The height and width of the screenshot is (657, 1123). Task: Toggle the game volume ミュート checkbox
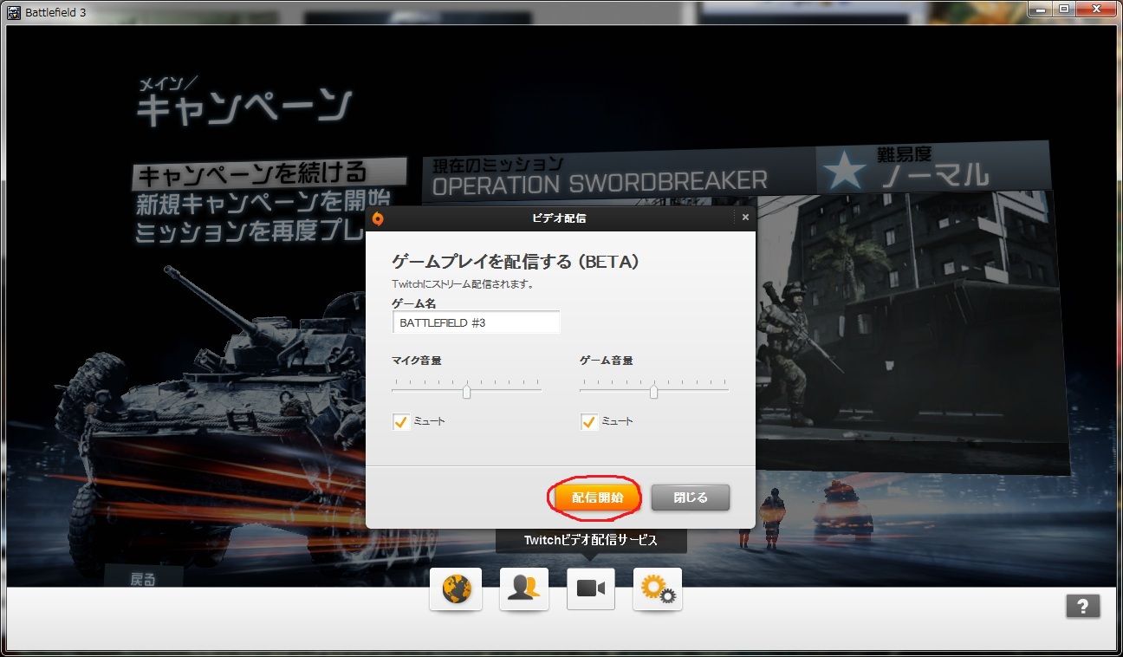click(589, 422)
